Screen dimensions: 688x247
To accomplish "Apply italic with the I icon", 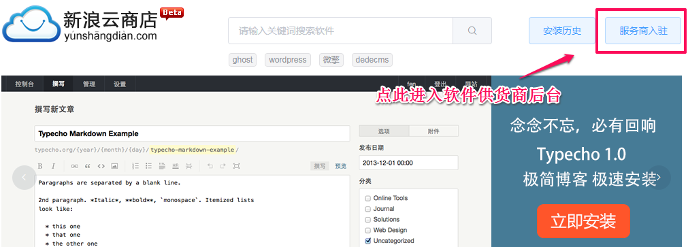I will (x=53, y=166).
